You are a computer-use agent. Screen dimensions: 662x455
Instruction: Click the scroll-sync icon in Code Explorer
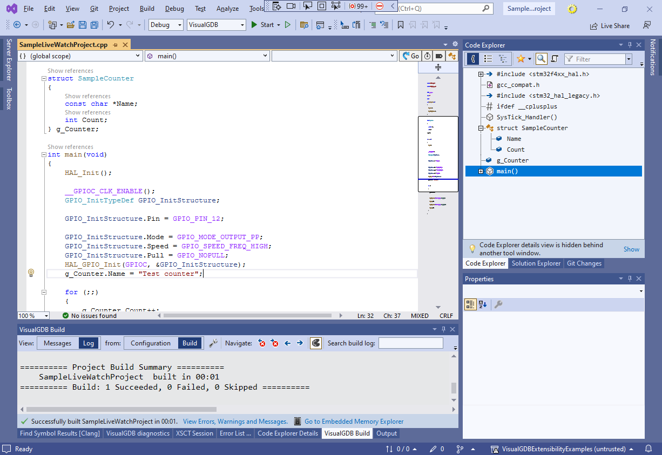click(x=554, y=59)
